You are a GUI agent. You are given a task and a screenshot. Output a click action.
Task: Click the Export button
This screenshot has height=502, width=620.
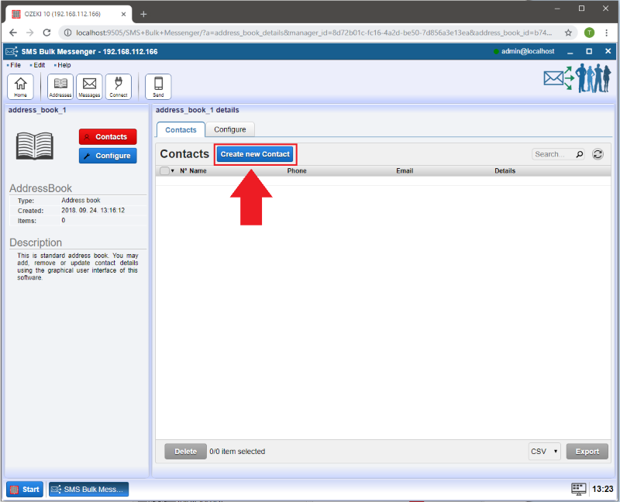[587, 451]
